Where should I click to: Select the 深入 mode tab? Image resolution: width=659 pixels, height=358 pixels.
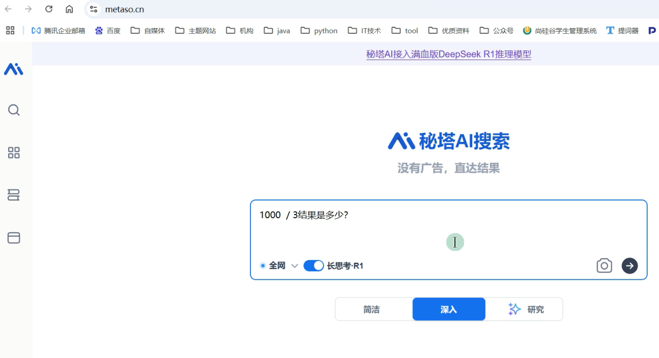click(449, 309)
